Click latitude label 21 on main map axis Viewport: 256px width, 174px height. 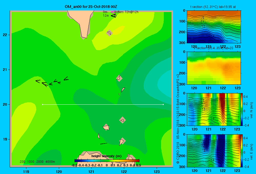pos(5,70)
